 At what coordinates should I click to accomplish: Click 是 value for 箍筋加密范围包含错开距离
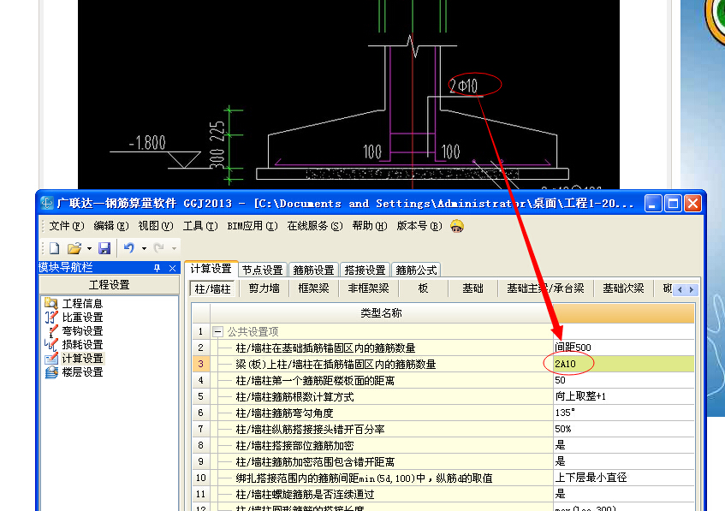point(624,461)
